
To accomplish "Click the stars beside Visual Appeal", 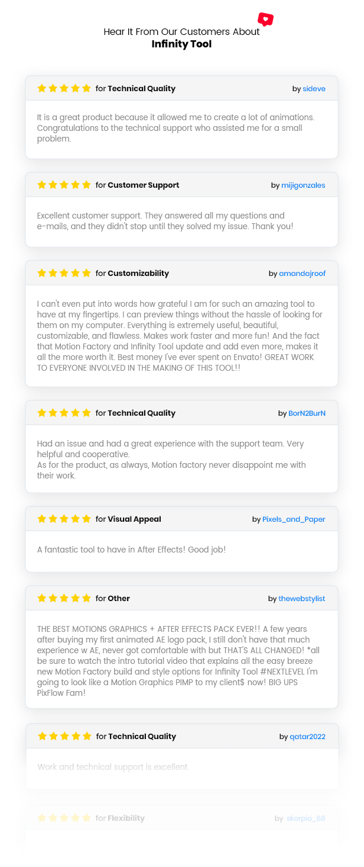I will click(x=64, y=519).
